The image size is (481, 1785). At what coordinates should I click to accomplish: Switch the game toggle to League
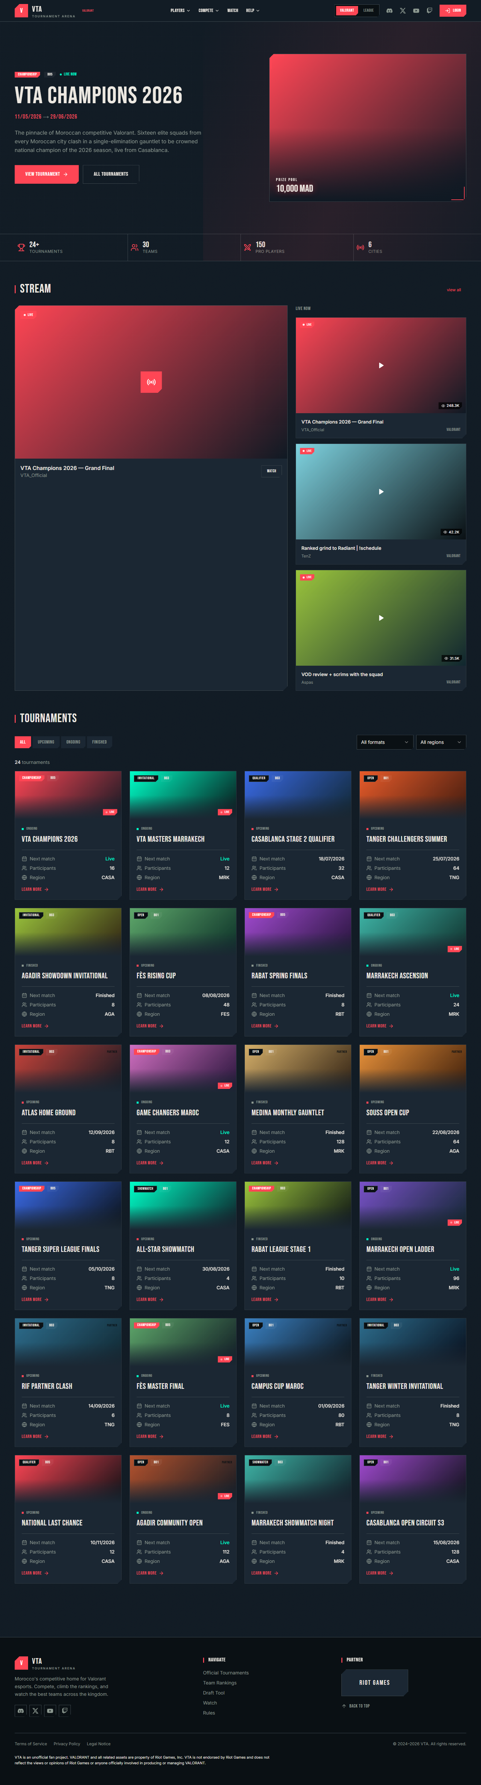[369, 10]
